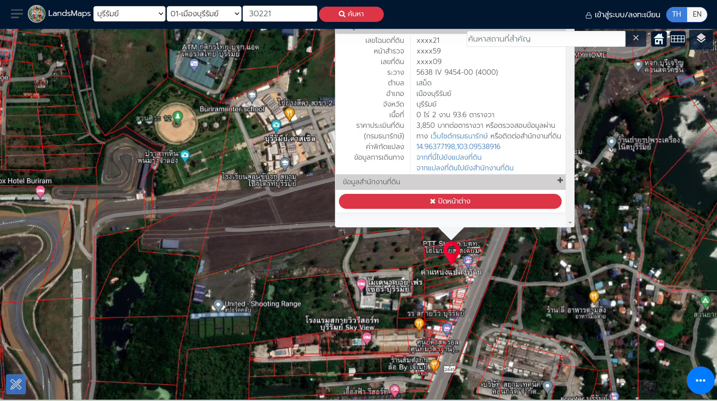Open the province dropdown showing บุรีรัมย์

pyautogui.click(x=129, y=14)
